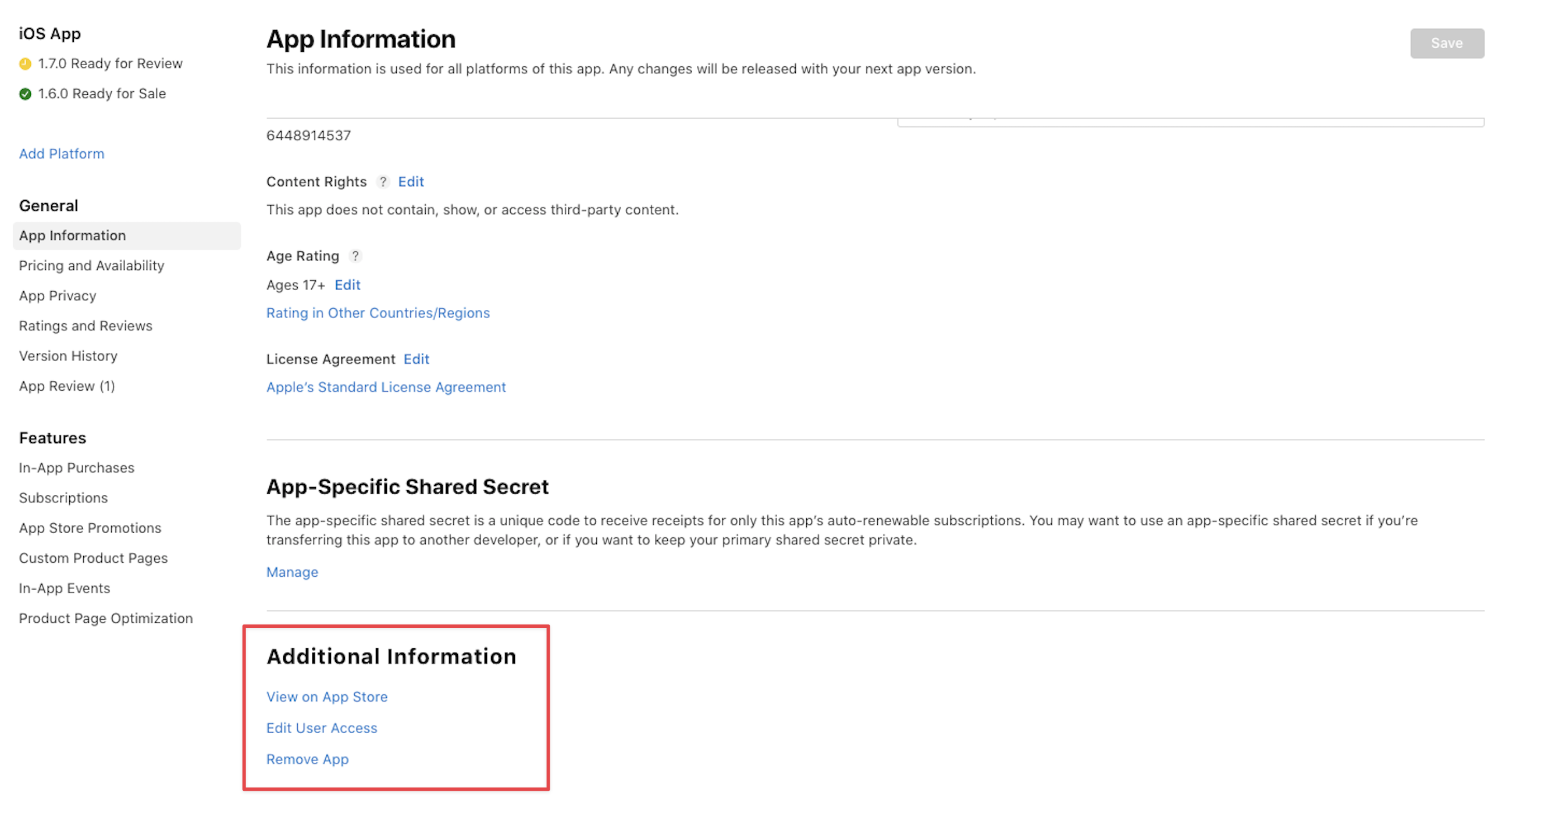Click Add Platform link
This screenshot has width=1545, height=814.
62,153
